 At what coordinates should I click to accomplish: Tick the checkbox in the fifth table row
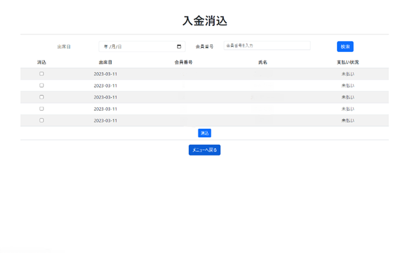pyautogui.click(x=42, y=120)
